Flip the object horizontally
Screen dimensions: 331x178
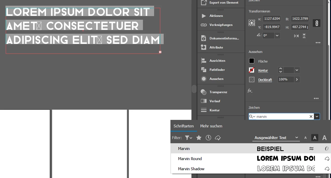pos(296,36)
